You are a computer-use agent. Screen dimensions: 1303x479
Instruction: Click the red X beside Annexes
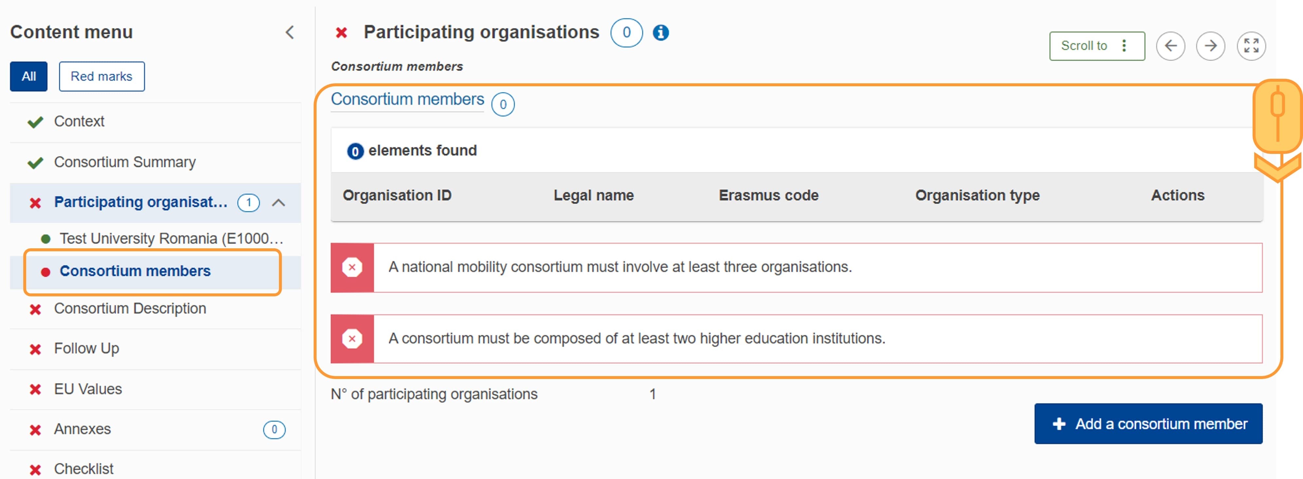(x=35, y=430)
